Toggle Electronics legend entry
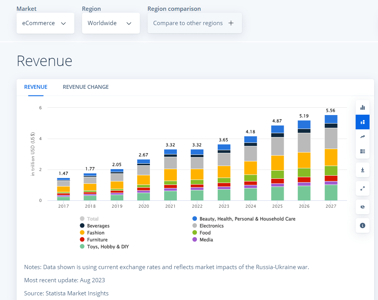This screenshot has height=300, width=378. pyautogui.click(x=211, y=226)
